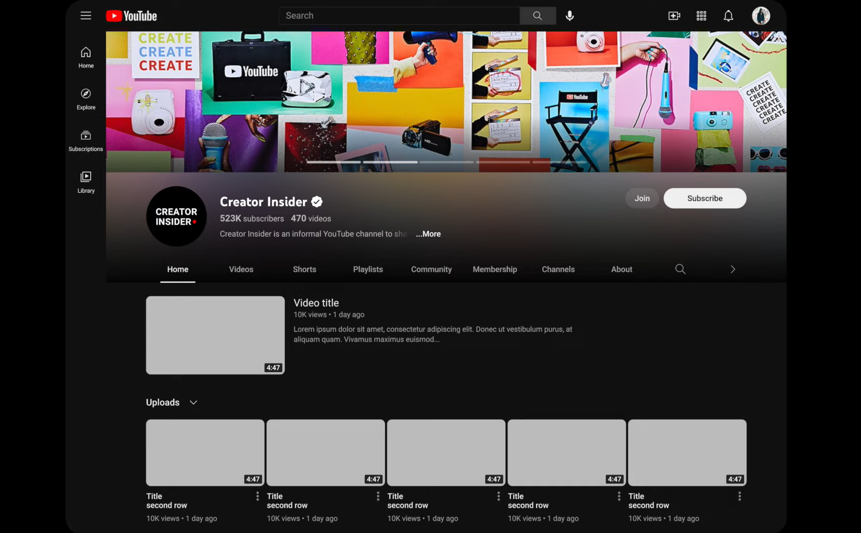Click the Creator Insider channel avatar
Viewport: 861px width, 533px height.
(x=176, y=216)
